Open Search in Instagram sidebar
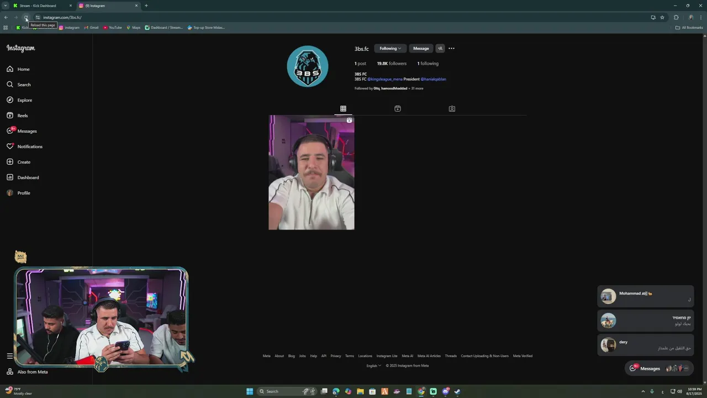The width and height of the screenshot is (707, 398). coord(19,85)
